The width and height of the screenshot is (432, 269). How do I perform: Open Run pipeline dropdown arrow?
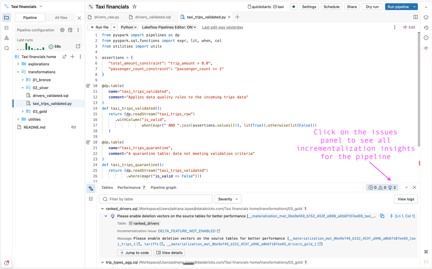click(414, 6)
